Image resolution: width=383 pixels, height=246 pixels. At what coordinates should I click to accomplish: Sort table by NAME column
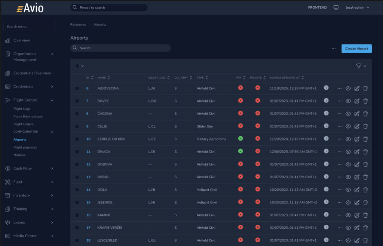click(x=104, y=78)
